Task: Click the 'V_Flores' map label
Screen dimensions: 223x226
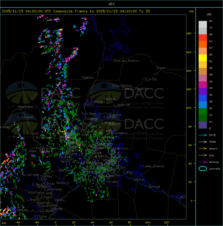Action: [40, 216]
